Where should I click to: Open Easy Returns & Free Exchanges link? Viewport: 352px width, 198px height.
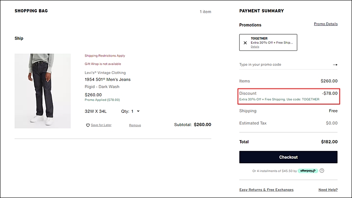(266, 190)
